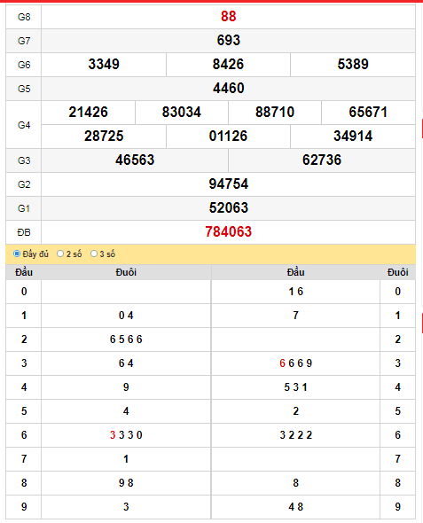Image resolution: width=423 pixels, height=523 pixels.
Task: Click G4 result 34914
Action: click(353, 137)
